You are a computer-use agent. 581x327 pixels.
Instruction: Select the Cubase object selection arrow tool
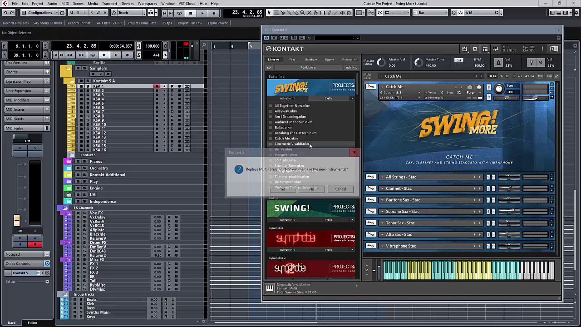(269, 13)
